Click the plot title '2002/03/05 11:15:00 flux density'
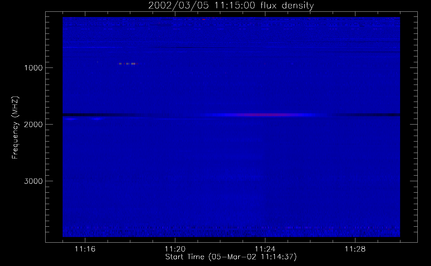 point(231,6)
